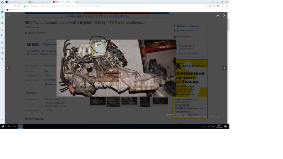Open Messenger in Opera sidebar
The height and width of the screenshot is (159, 283).
(x=2, y=12)
